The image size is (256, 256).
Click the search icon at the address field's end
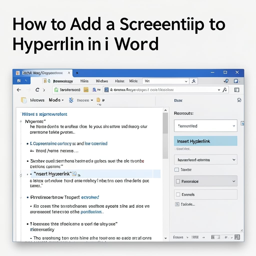(225, 90)
